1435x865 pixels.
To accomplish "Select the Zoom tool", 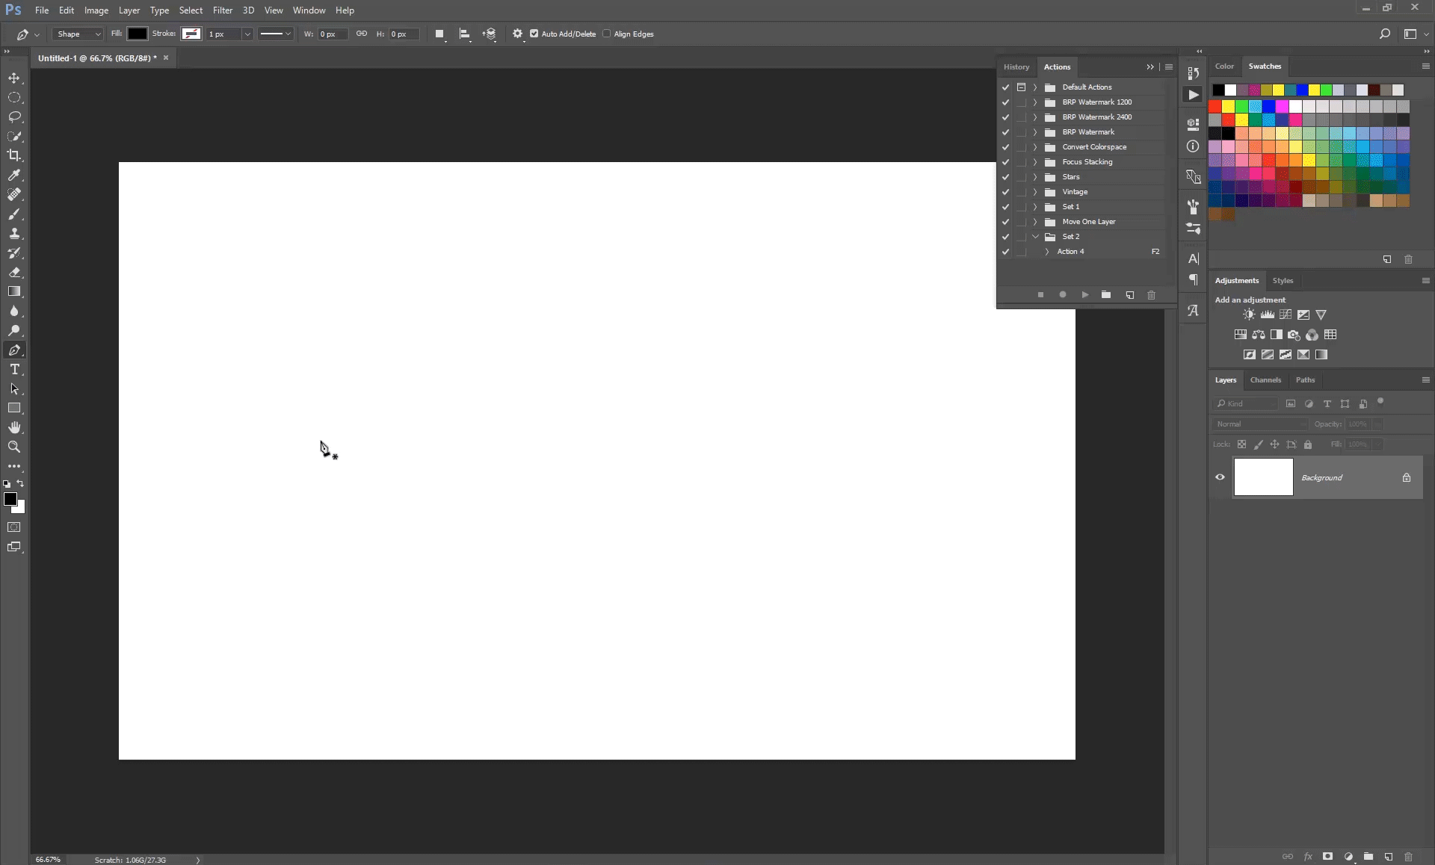I will [14, 447].
